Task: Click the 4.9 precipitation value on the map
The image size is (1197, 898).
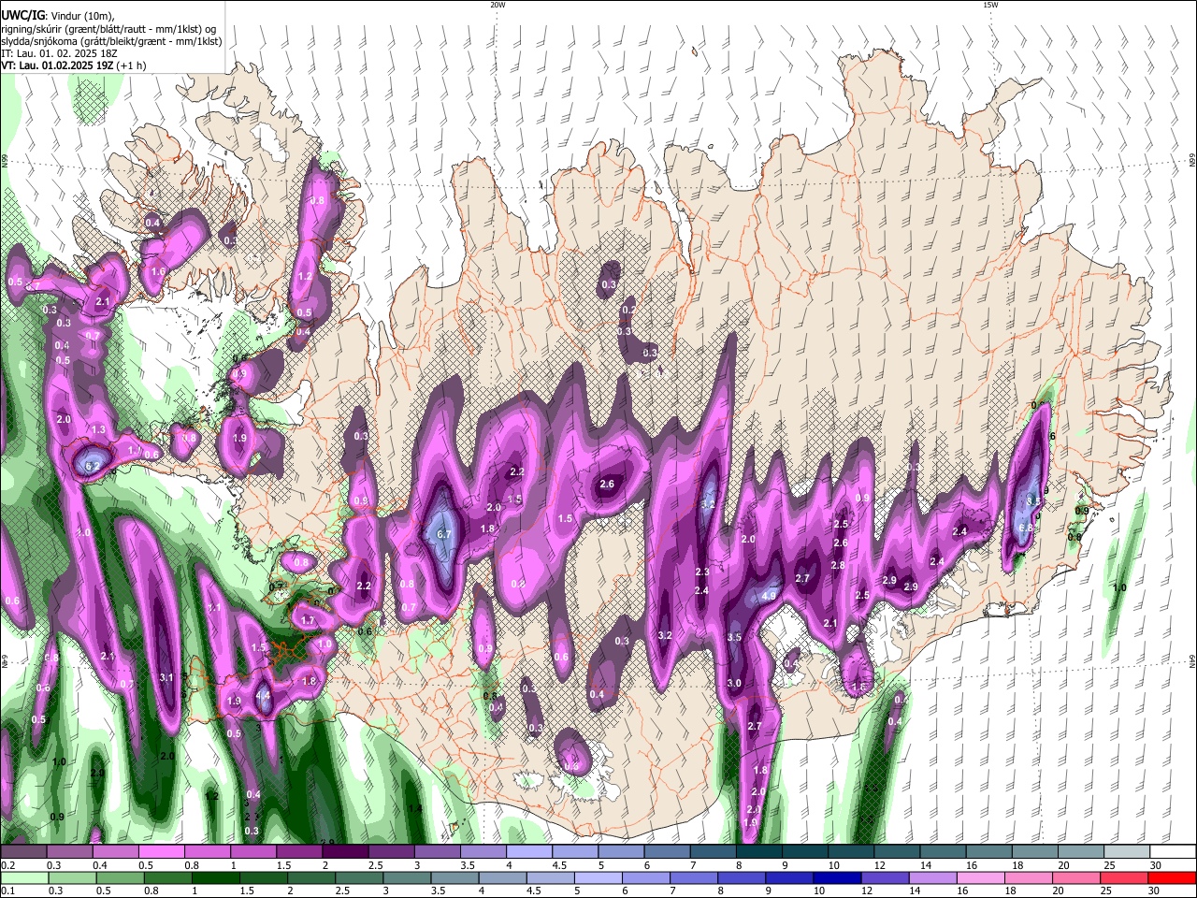Action: click(770, 595)
